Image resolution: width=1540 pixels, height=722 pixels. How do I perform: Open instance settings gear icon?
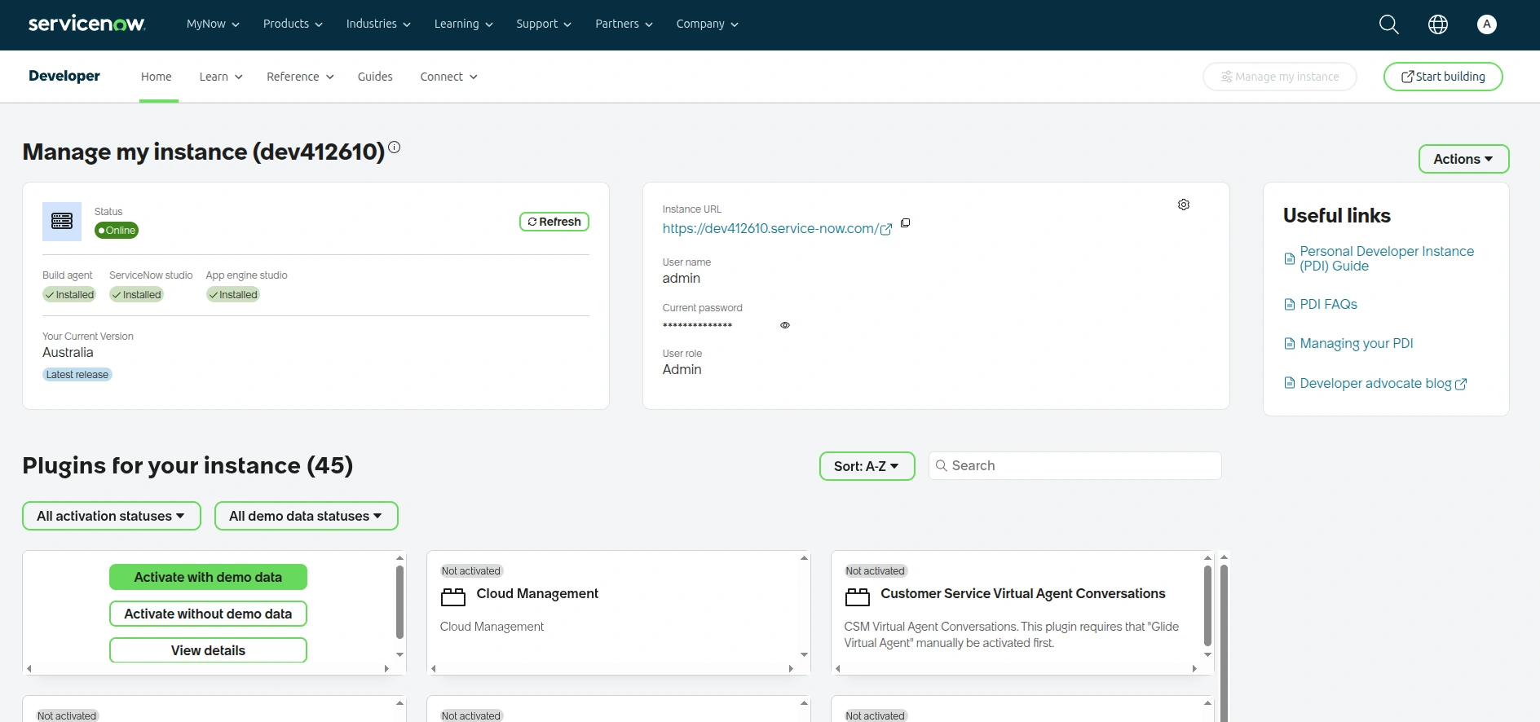(1184, 205)
